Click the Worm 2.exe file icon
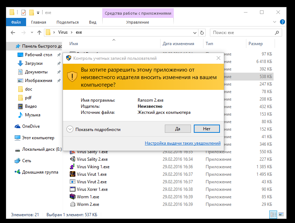This screenshot has width=295, height=223. coord(73,204)
